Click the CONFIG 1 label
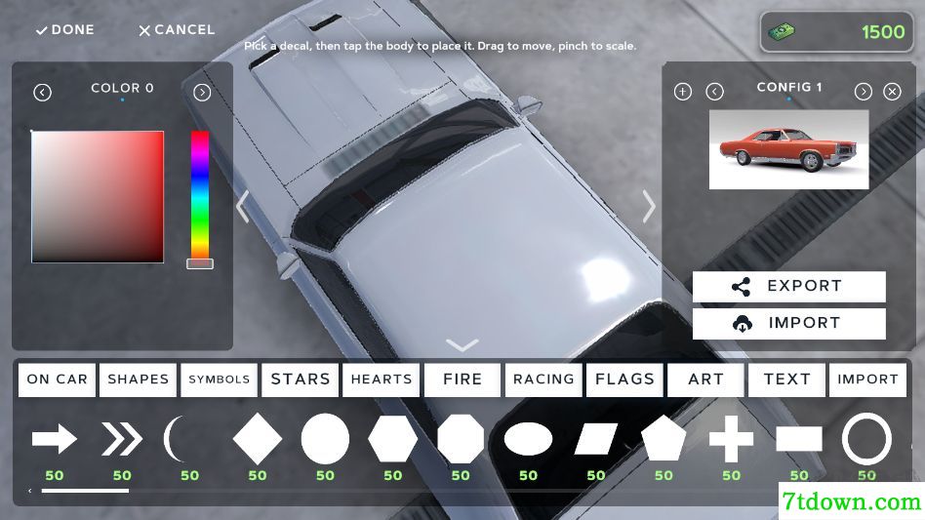 click(788, 87)
